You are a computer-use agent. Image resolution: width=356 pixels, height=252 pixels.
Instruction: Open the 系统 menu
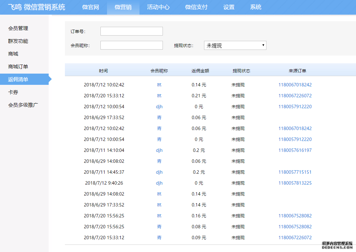pyautogui.click(x=256, y=7)
